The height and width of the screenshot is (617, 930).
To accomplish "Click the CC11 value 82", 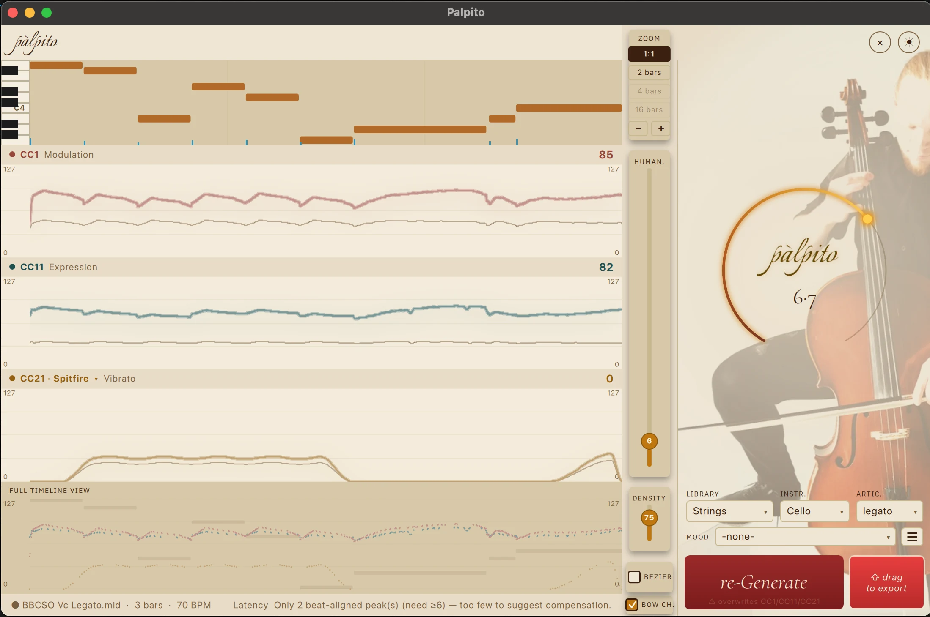I will (606, 267).
